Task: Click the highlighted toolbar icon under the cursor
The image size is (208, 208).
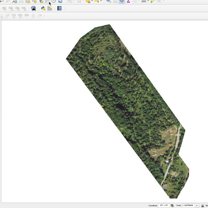Action: click(47, 1)
